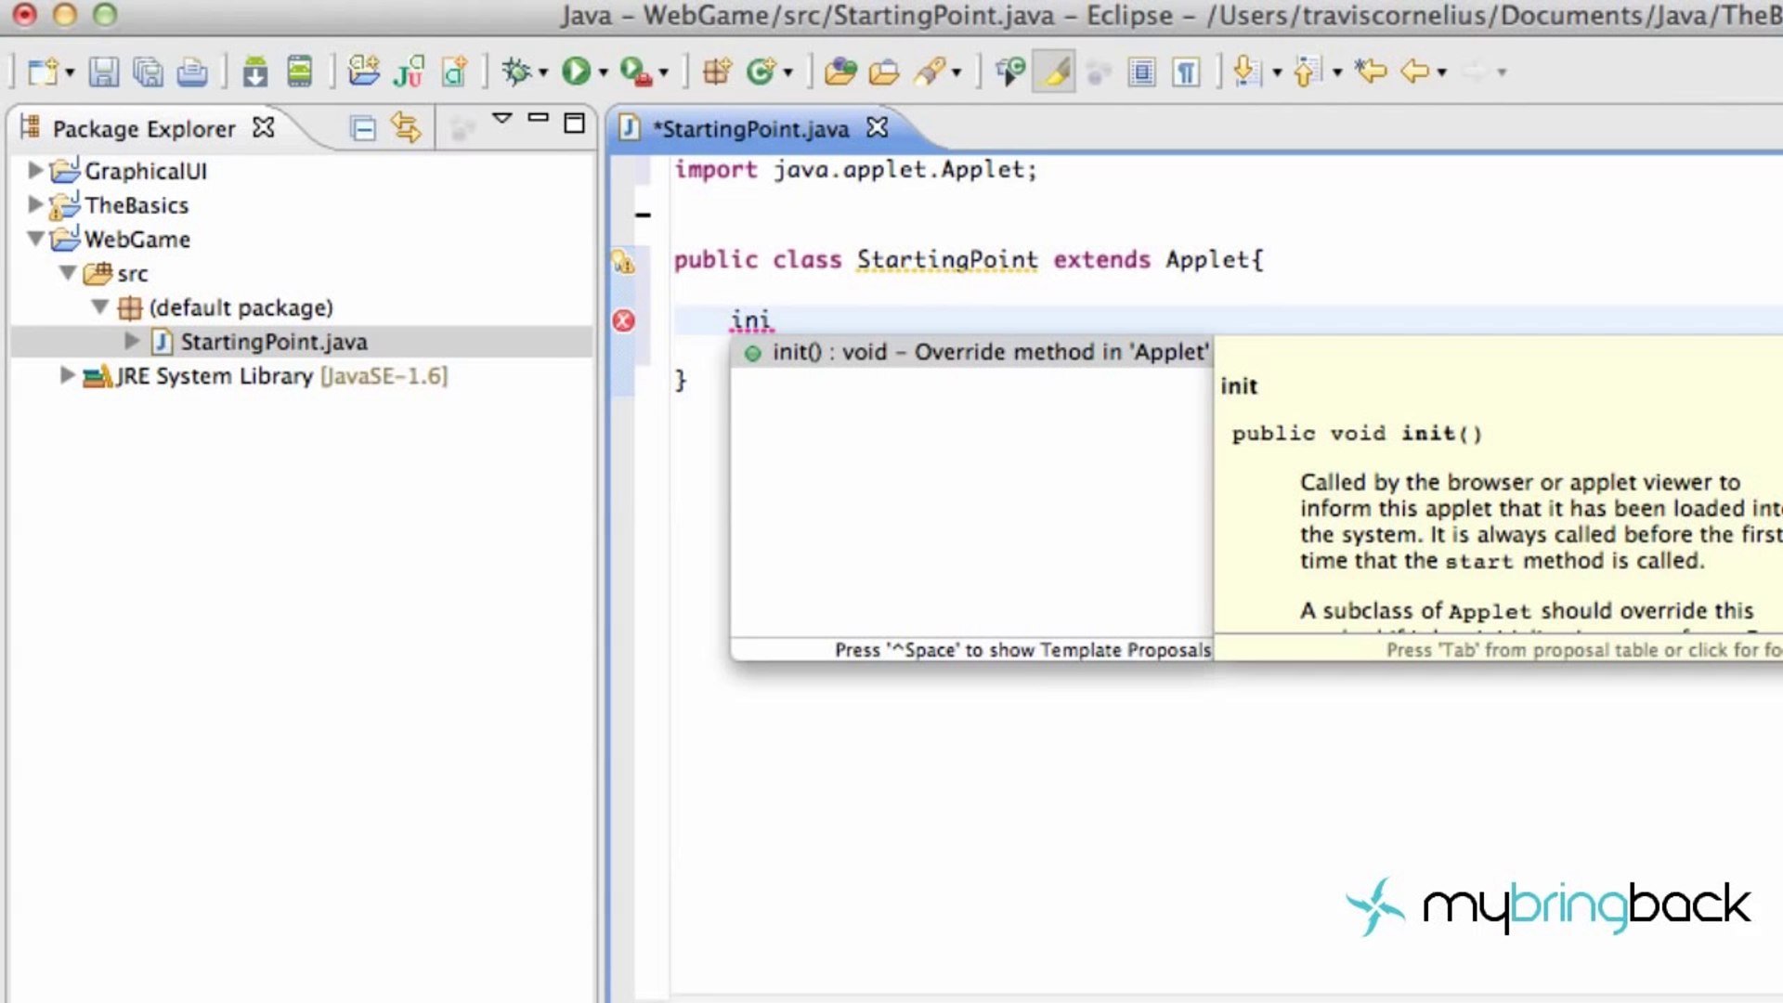Expand the TheBasics project
Image resolution: width=1783 pixels, height=1003 pixels.
coord(35,204)
